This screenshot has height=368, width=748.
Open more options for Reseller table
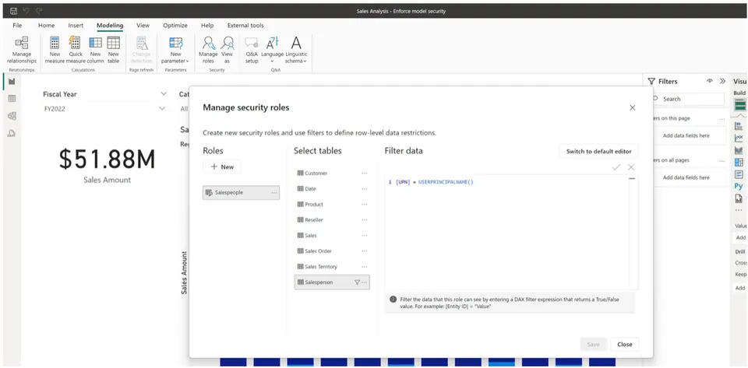point(365,220)
